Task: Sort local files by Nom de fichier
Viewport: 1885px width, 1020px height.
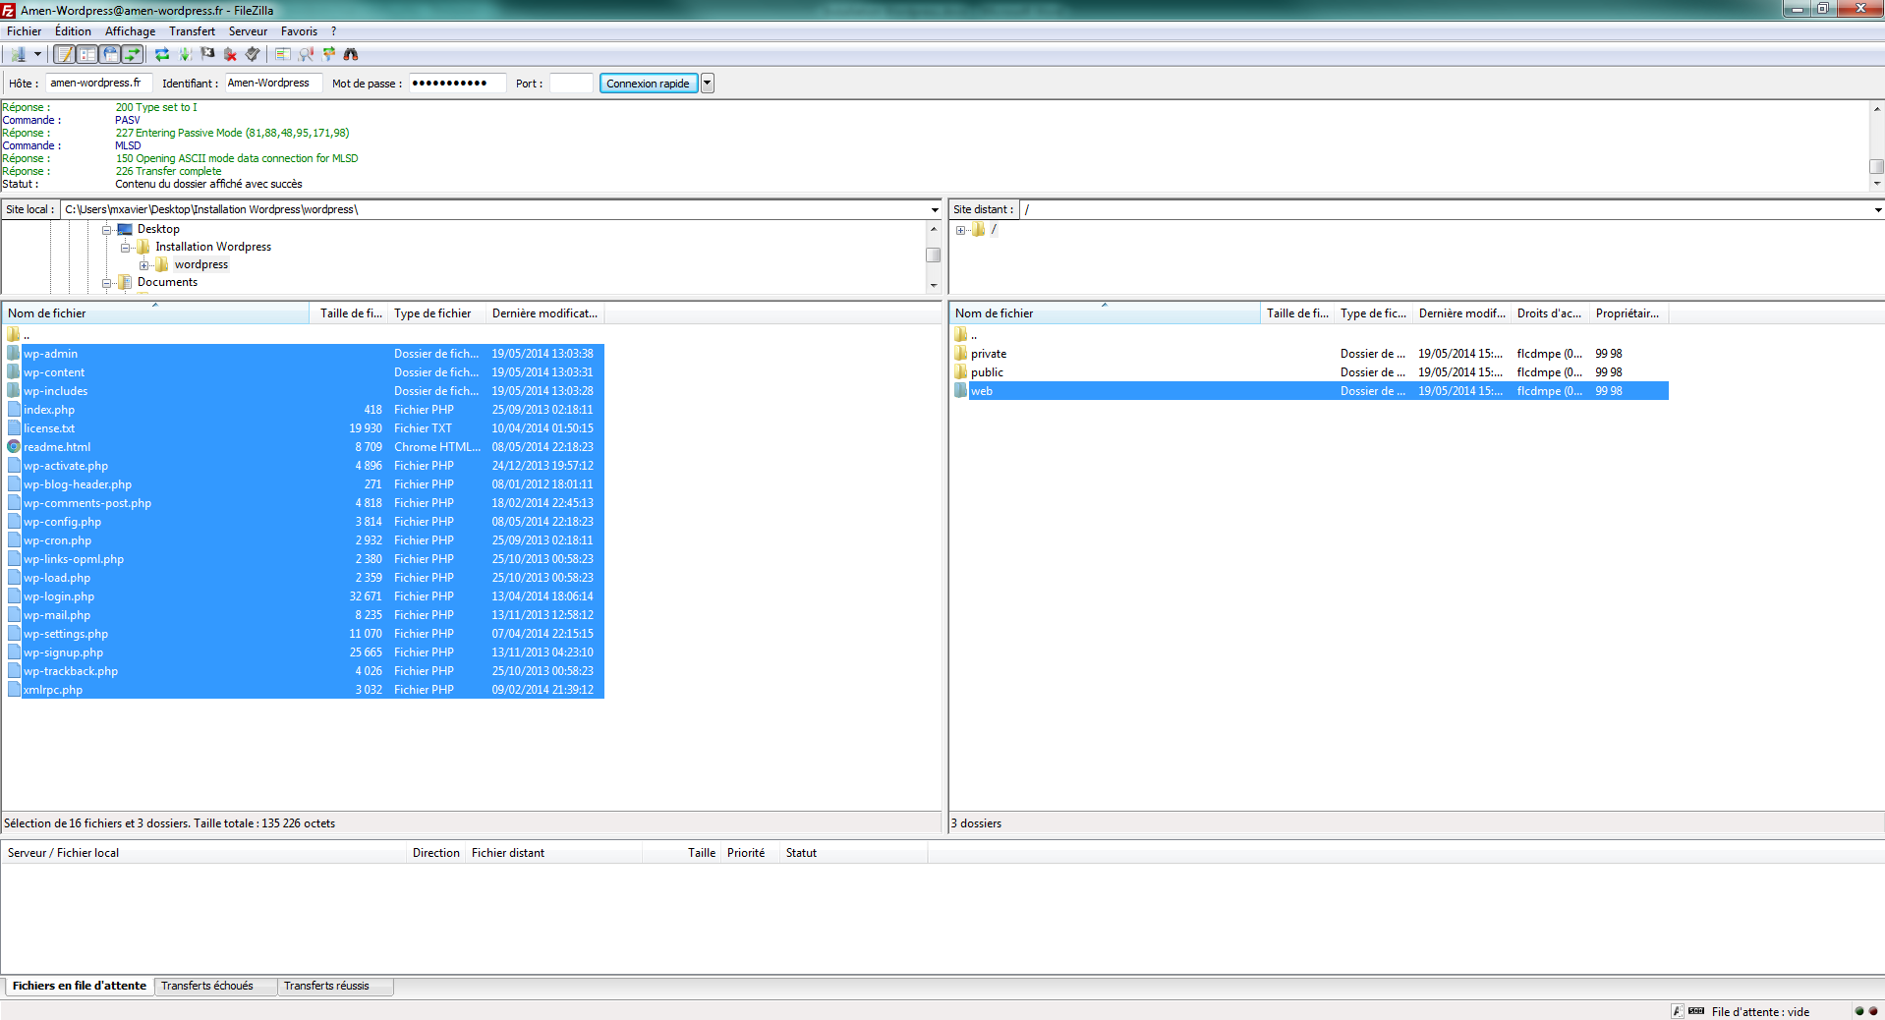Action: point(155,313)
